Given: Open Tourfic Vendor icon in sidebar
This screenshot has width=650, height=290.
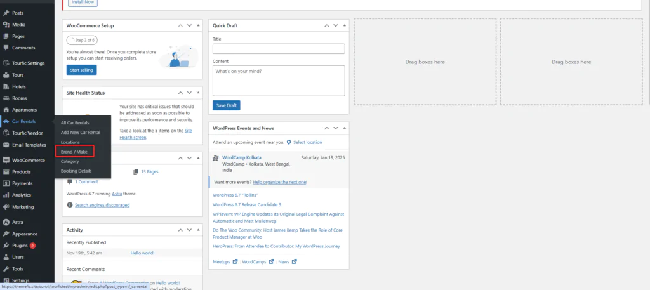Looking at the screenshot, I should (x=6, y=133).
